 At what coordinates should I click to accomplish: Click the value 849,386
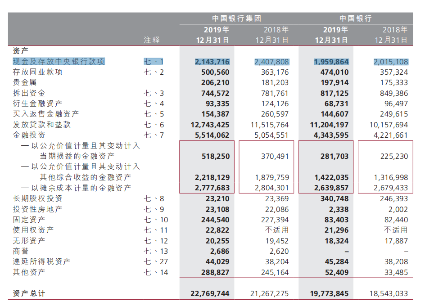pos(394,94)
